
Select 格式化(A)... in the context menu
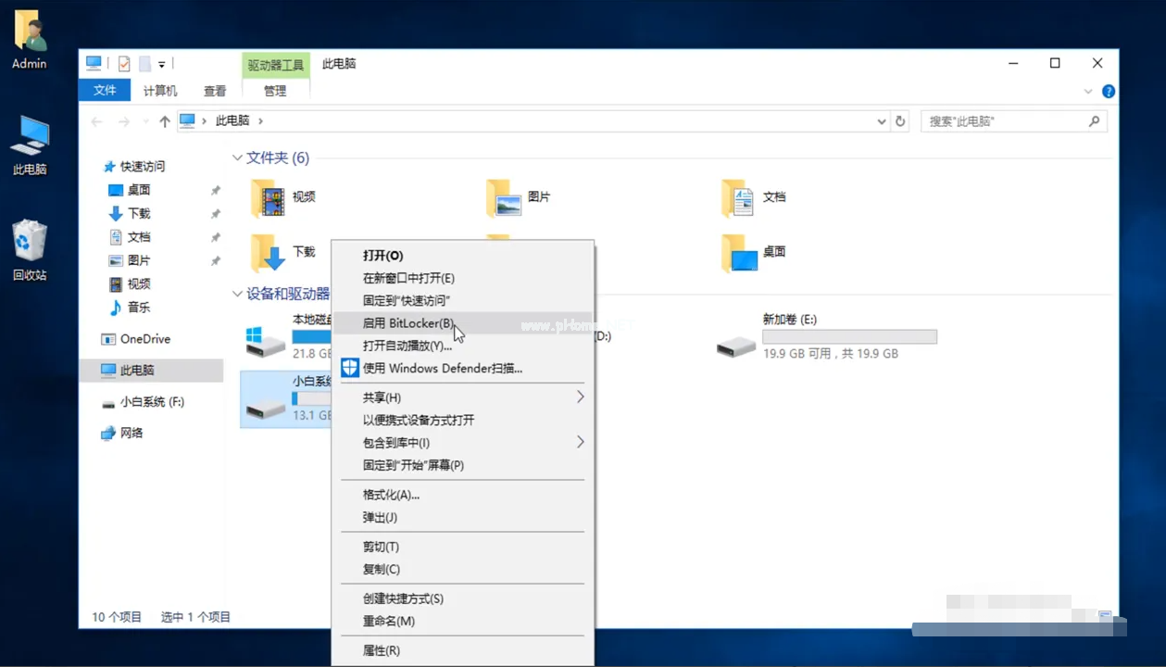391,495
